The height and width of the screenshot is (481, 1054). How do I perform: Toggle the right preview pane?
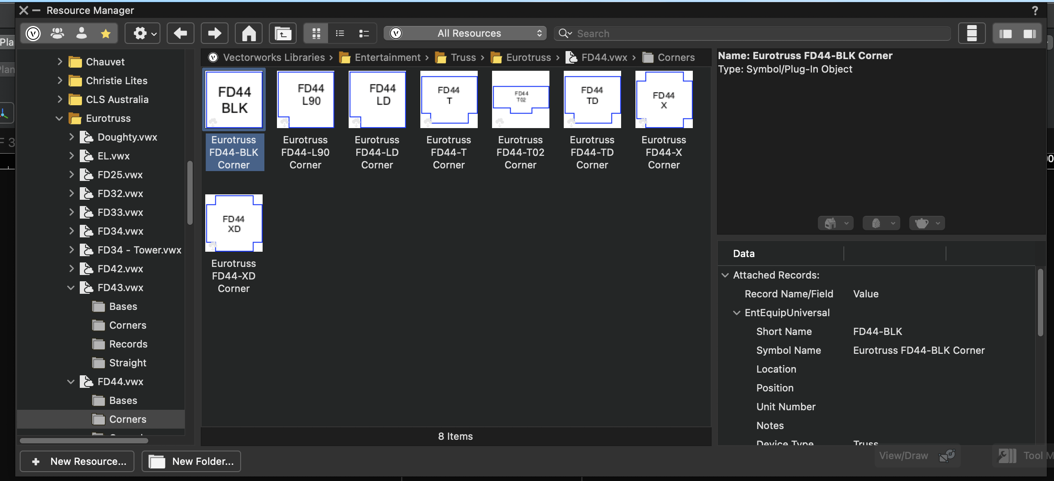point(1029,34)
